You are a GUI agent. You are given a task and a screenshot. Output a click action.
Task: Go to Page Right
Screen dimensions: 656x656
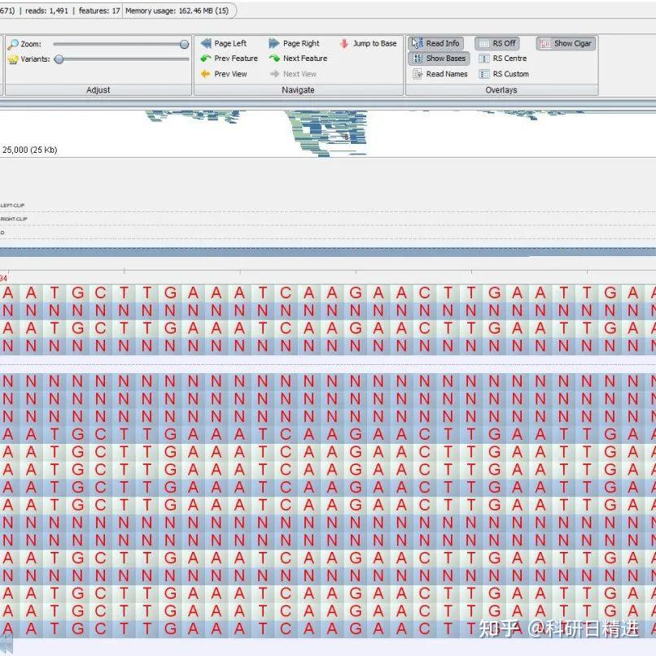(x=294, y=43)
